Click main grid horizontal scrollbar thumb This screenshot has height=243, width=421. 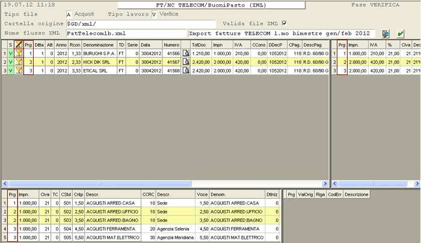coord(100,184)
